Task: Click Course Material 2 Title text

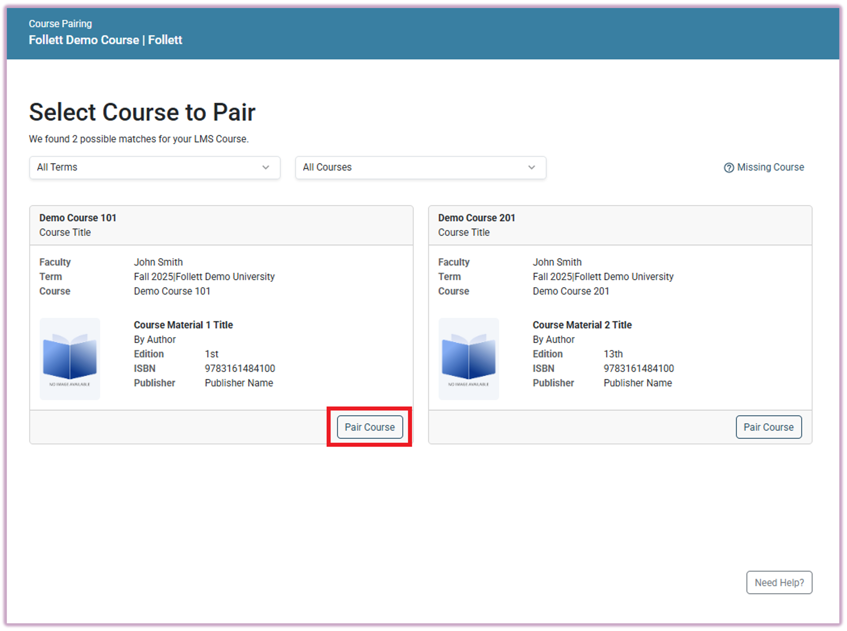Action: tap(582, 325)
